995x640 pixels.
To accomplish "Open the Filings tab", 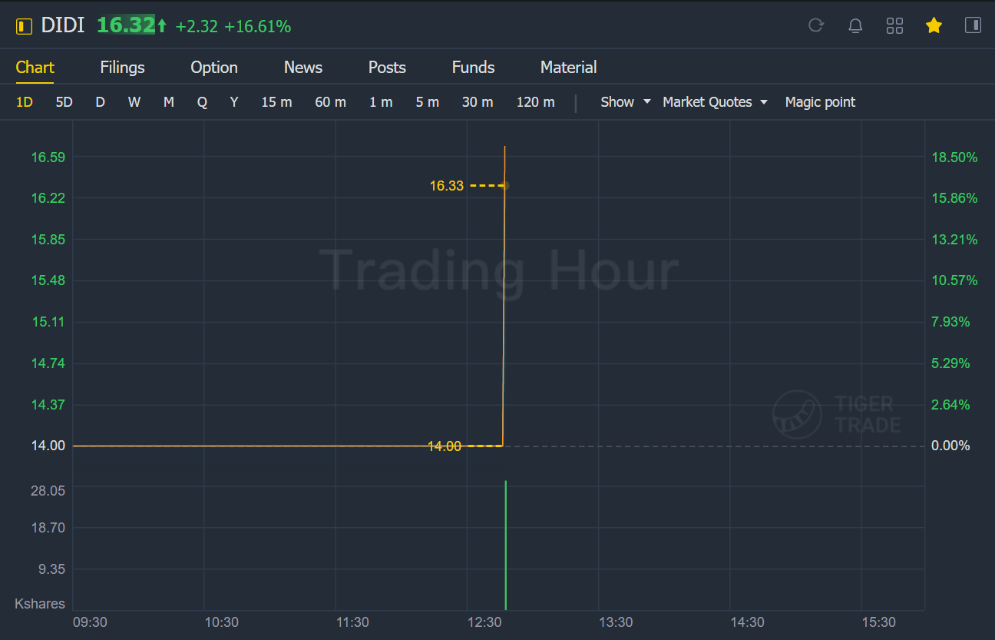I will point(122,68).
